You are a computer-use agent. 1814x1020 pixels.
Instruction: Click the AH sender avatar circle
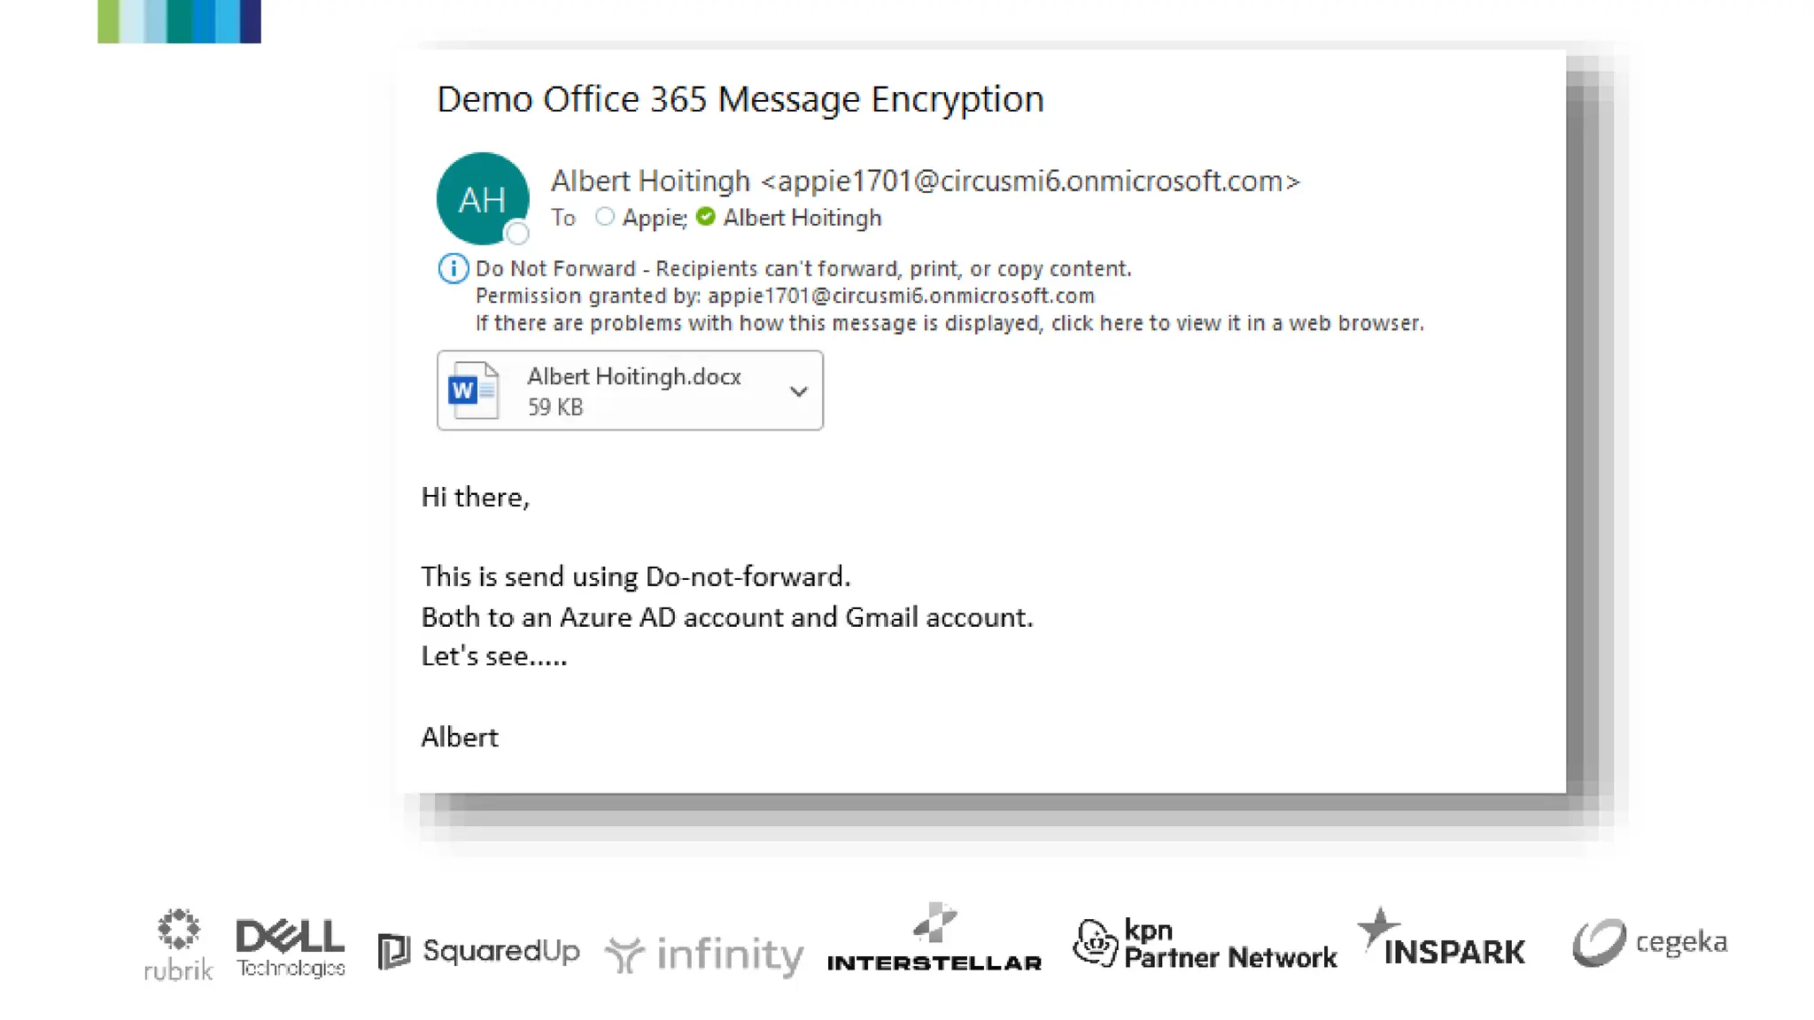point(482,198)
